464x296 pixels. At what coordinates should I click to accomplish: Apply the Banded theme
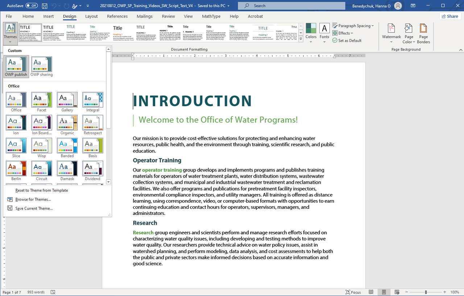point(67,148)
